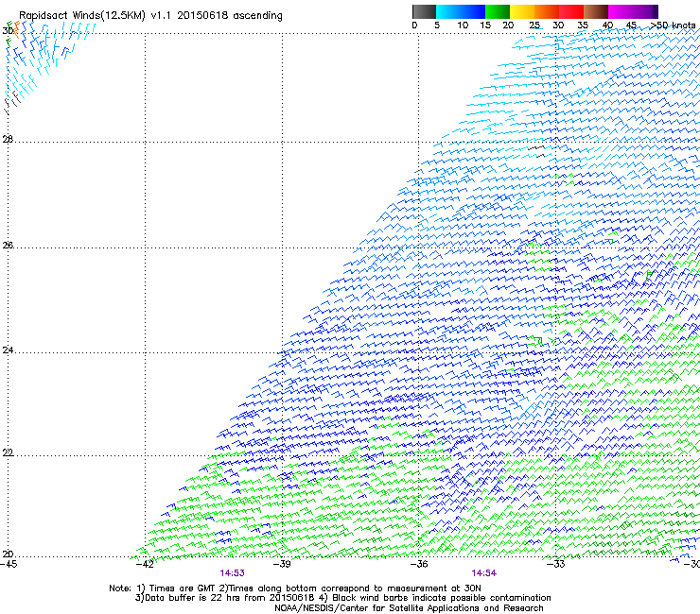The height and width of the screenshot is (614, 700).
Task: Click the -42 longitude label
Action: (x=145, y=564)
